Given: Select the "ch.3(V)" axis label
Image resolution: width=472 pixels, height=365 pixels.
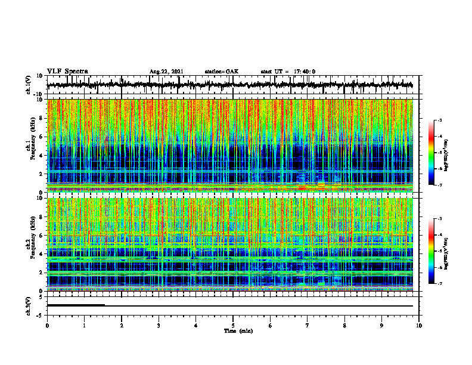Looking at the screenshot, I should 29,306.
